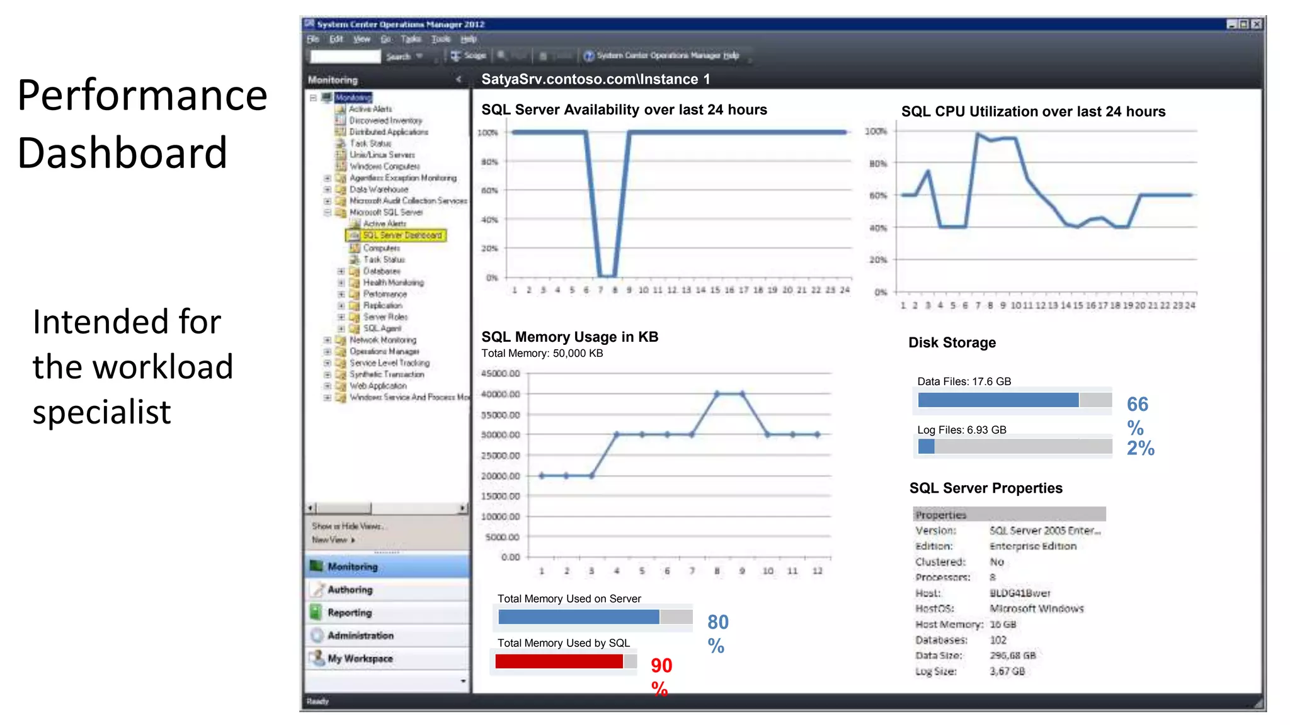Click the Computers view icon under SQL Server
This screenshot has height=725, width=1290.
click(x=355, y=248)
